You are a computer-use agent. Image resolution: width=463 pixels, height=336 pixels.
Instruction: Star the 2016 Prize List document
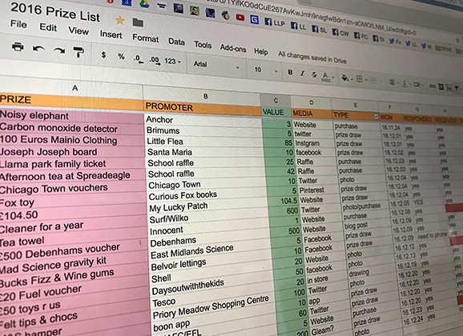pos(120,20)
